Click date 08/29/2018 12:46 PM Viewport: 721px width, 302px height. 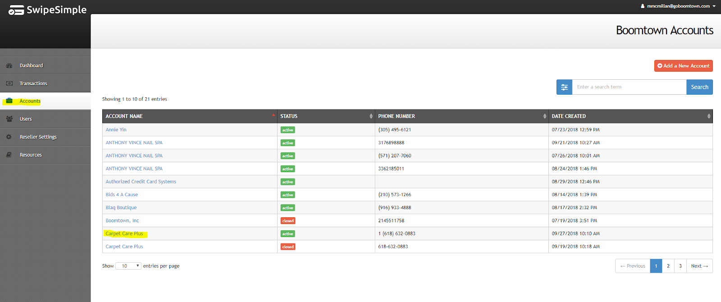[575, 182]
